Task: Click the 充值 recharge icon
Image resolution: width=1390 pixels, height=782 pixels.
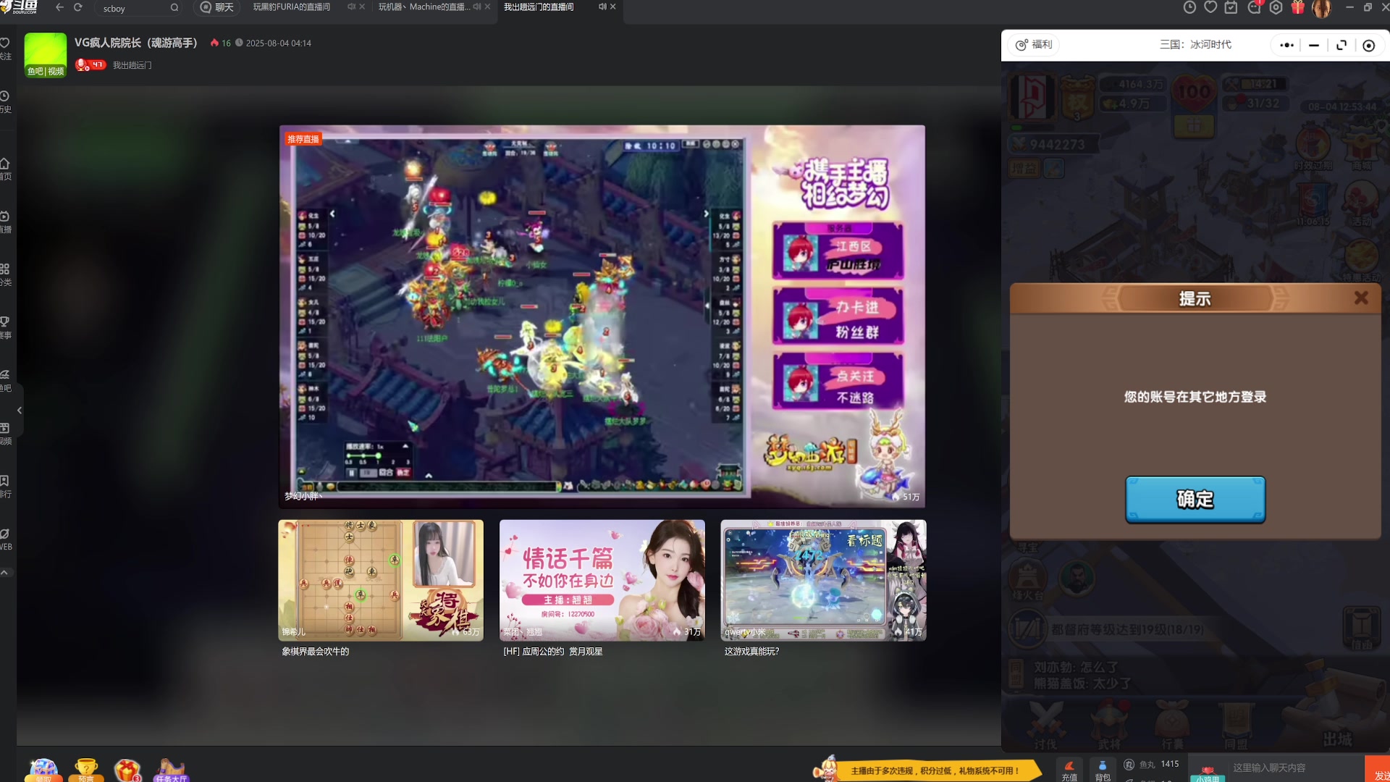Action: [x=1069, y=770]
